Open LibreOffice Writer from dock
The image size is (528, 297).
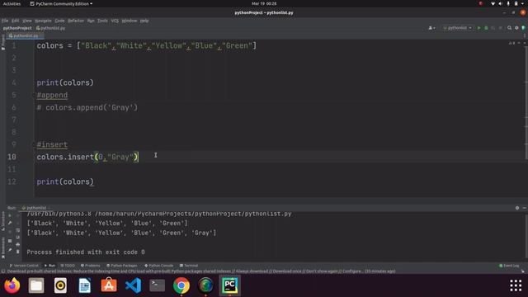pos(84,285)
